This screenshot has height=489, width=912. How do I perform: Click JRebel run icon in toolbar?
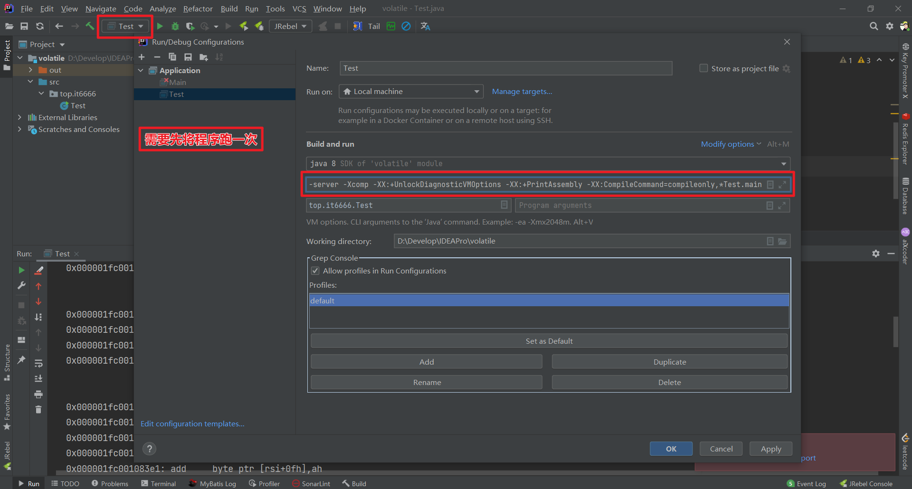[244, 26]
